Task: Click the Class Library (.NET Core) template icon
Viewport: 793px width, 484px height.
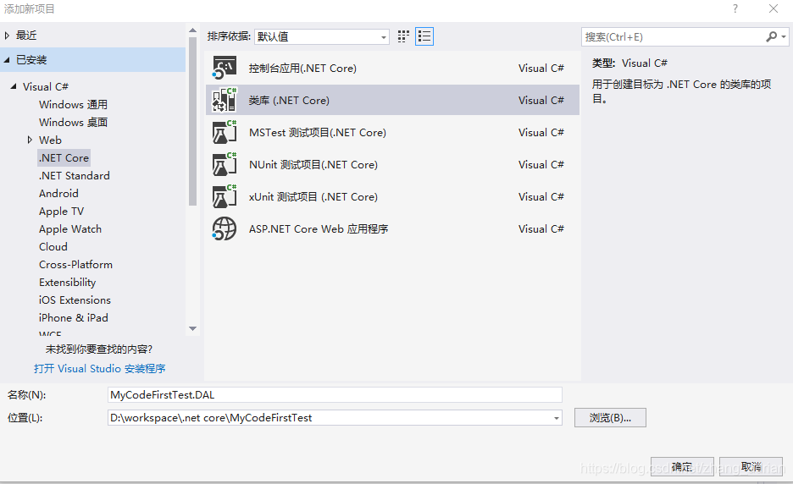Action: (x=224, y=100)
